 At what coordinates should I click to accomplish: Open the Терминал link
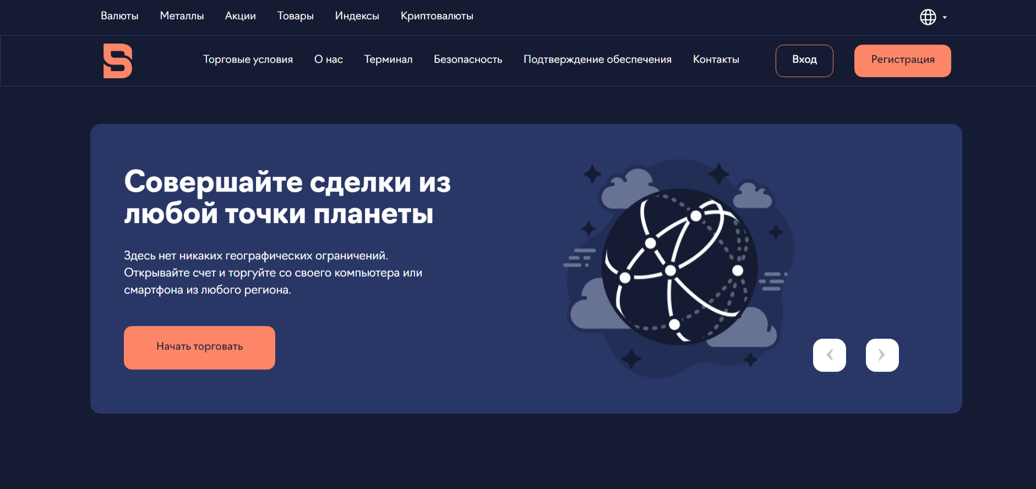(x=388, y=59)
